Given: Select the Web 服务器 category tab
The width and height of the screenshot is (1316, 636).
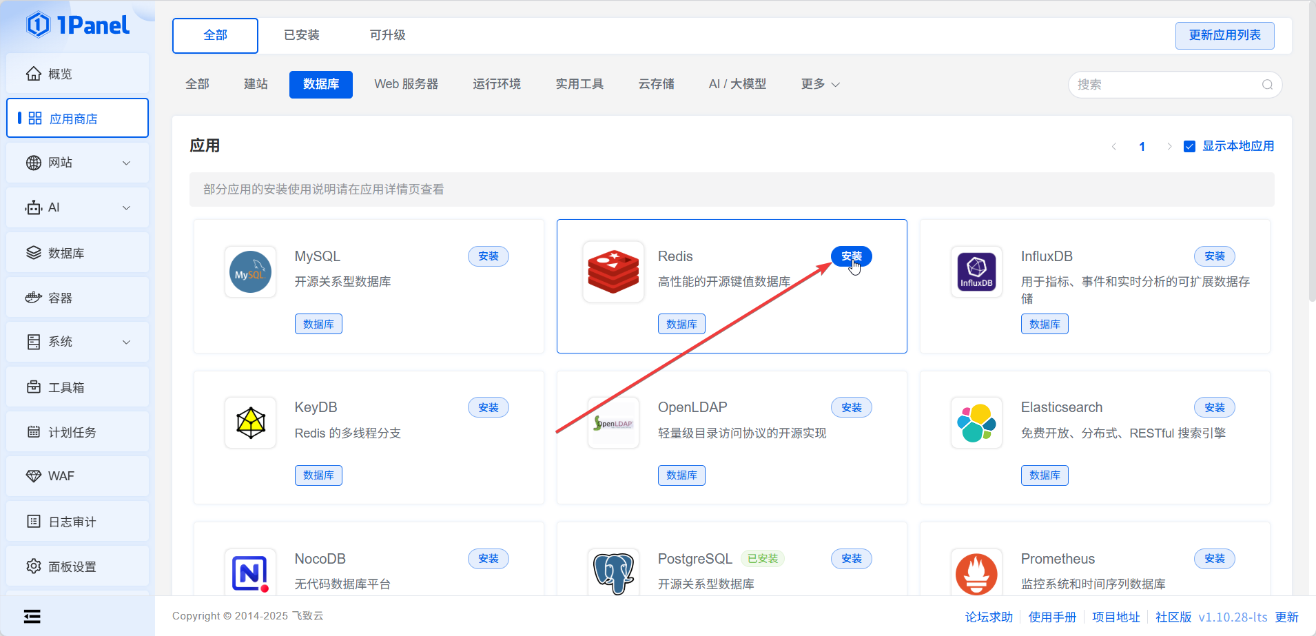Looking at the screenshot, I should click(x=406, y=84).
